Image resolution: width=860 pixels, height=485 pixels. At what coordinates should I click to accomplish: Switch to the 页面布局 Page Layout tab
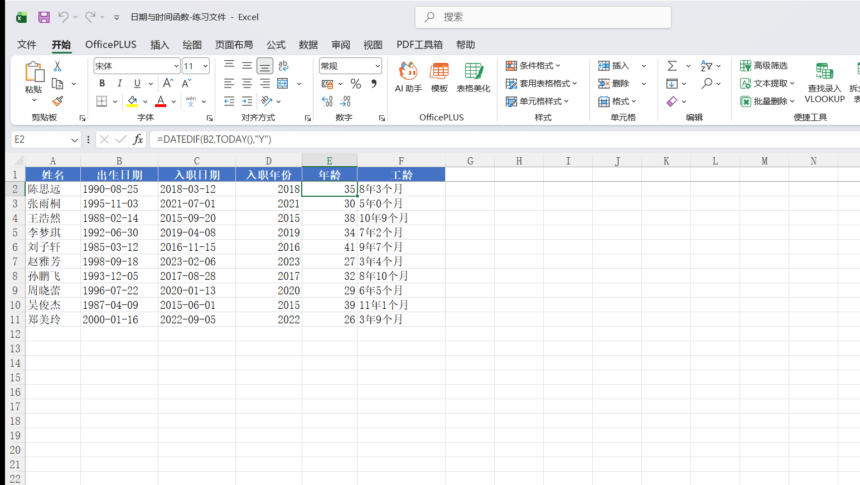pyautogui.click(x=234, y=45)
